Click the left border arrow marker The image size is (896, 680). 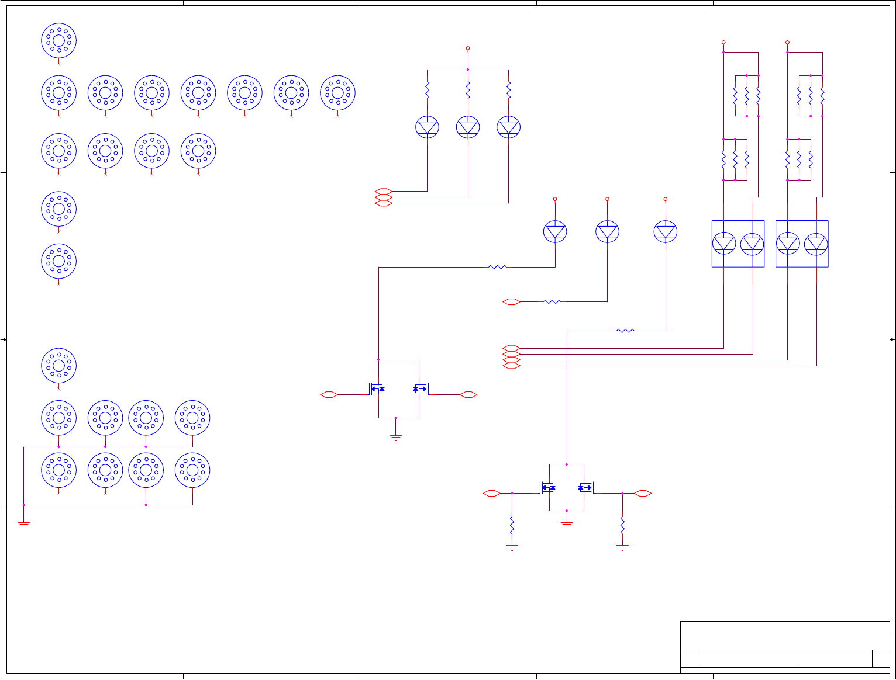tap(4, 339)
